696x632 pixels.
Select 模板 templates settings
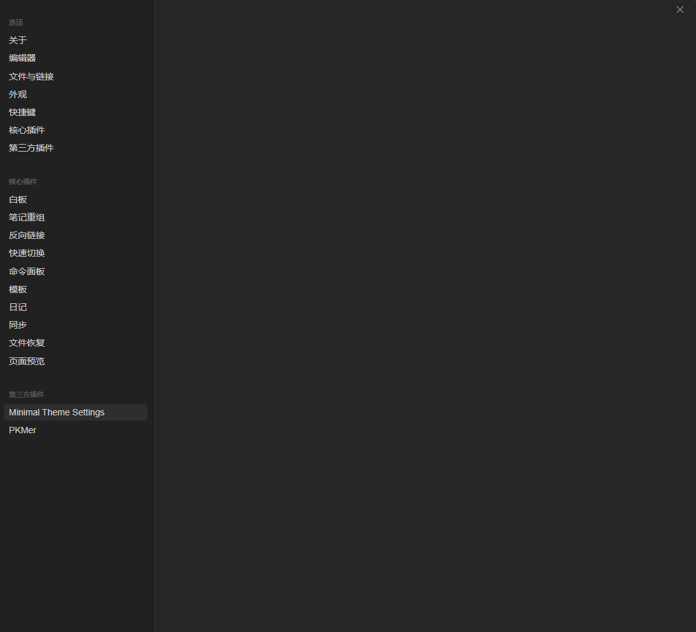pos(18,289)
